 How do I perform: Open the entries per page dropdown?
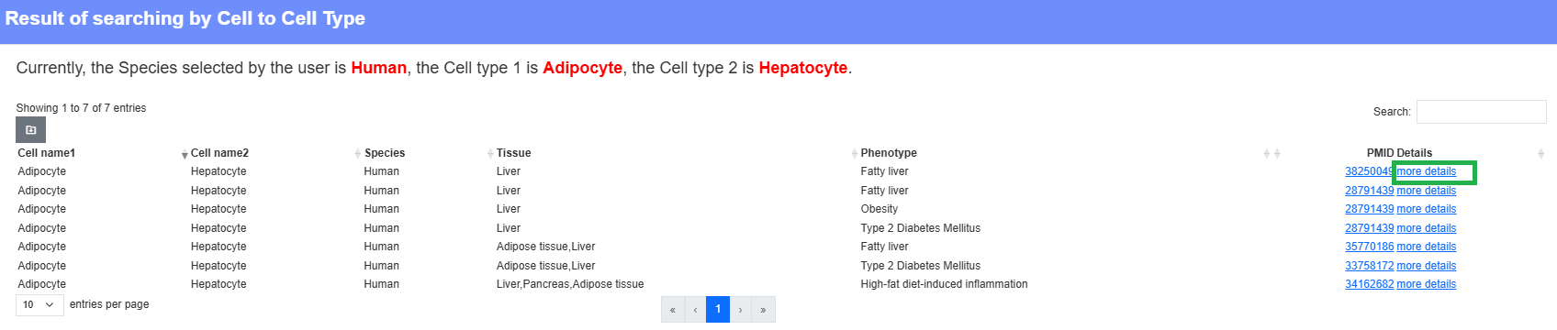click(39, 304)
